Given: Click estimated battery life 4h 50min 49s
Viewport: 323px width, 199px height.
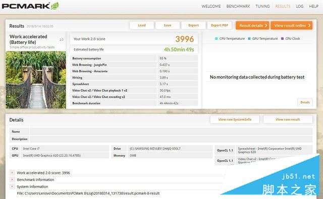Looking at the screenshot, I should (179, 49).
